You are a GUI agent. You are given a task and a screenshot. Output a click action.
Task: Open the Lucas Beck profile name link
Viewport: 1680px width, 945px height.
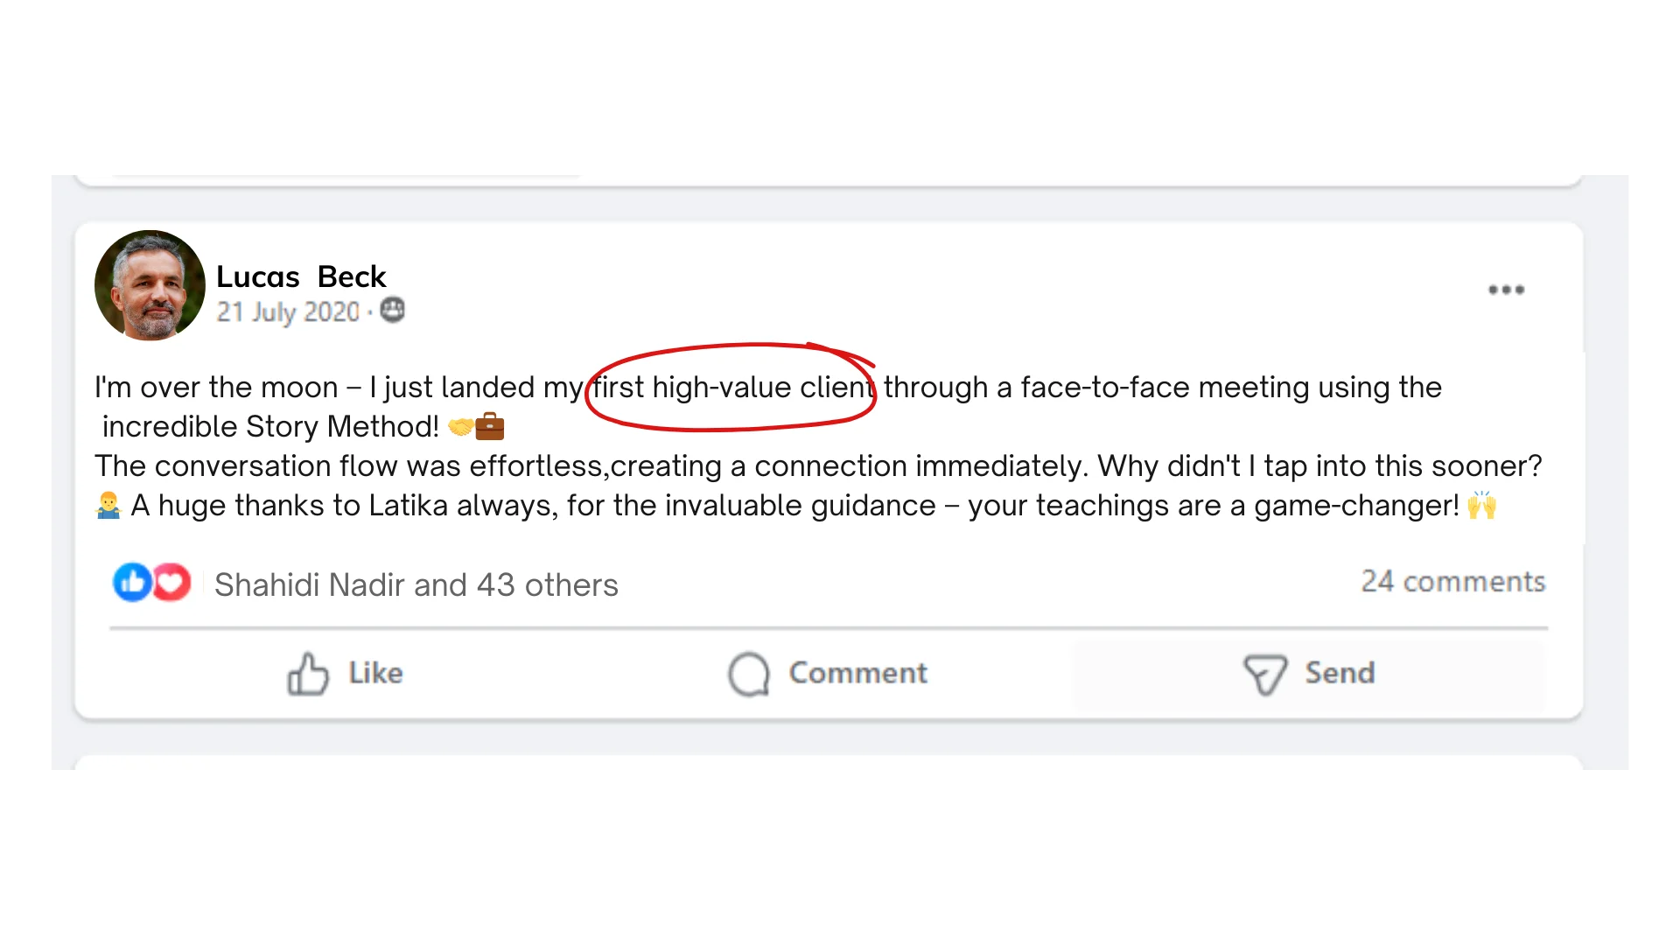[x=300, y=276]
